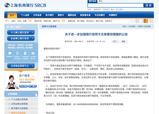Click the 客户服务 blue badge
The image size is (159, 114).
32,86
